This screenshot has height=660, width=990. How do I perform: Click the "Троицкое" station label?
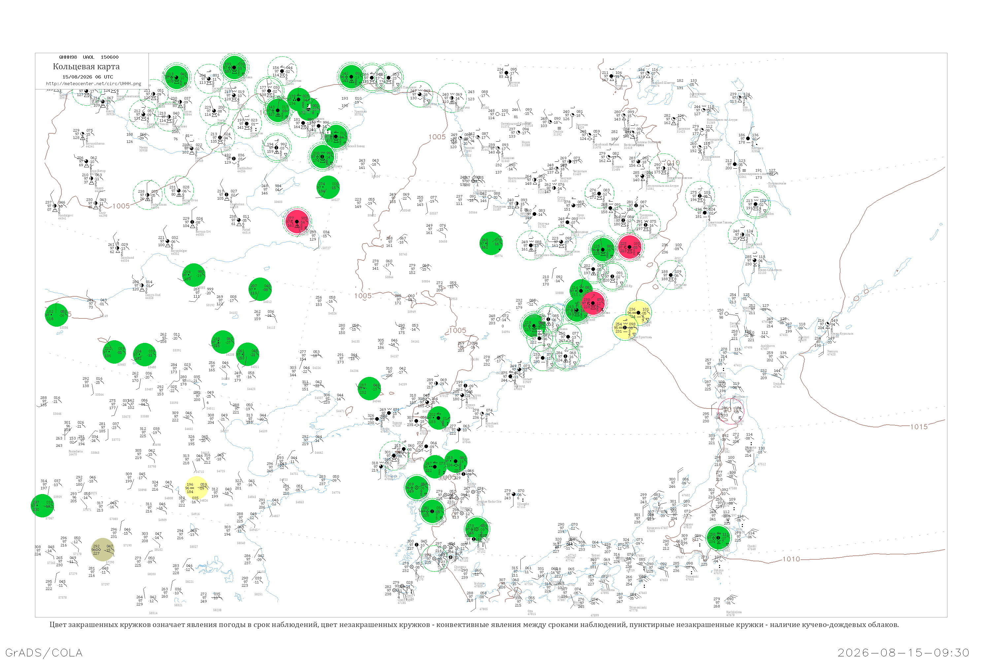(646, 215)
